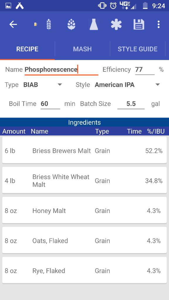Edit the recipe Name field
The image size is (169, 300).
click(x=61, y=70)
